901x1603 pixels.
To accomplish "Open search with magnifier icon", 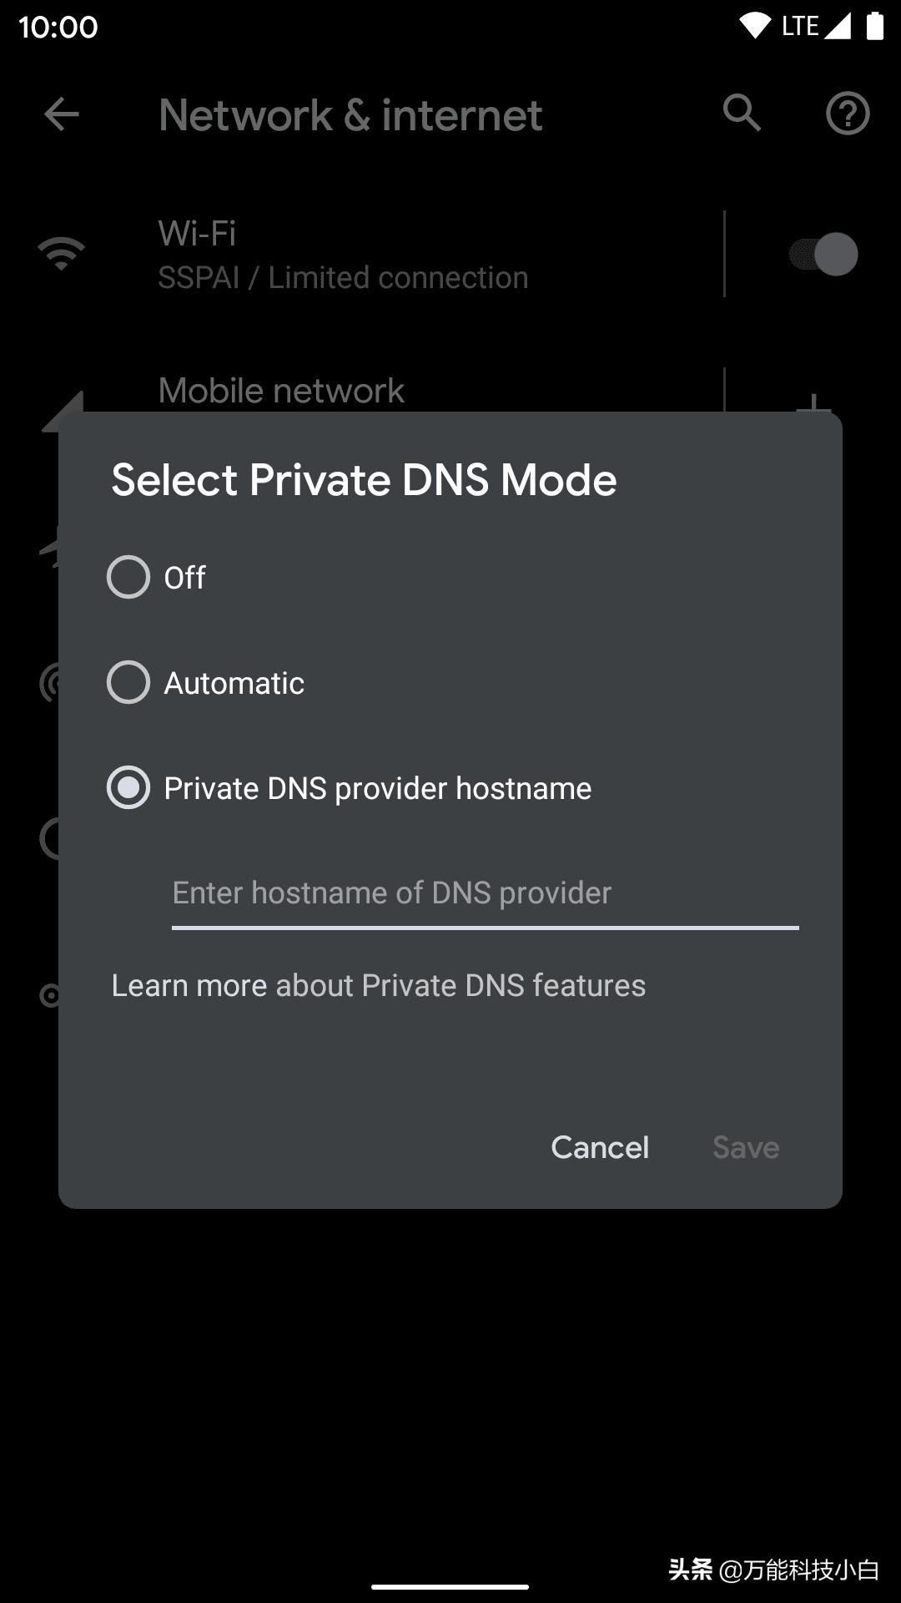I will click(x=742, y=113).
